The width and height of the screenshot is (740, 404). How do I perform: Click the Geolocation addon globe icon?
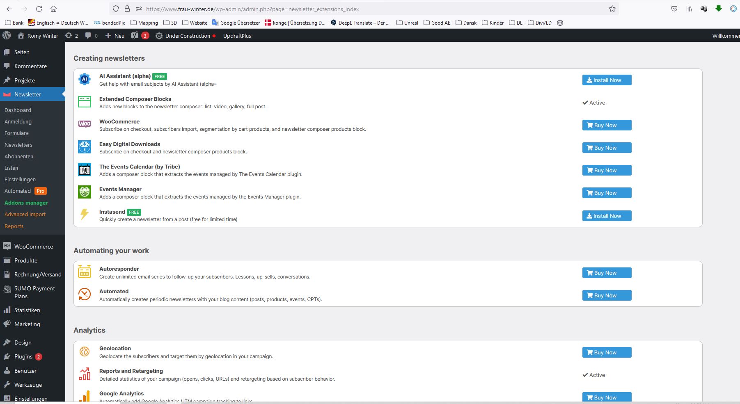coord(85,351)
